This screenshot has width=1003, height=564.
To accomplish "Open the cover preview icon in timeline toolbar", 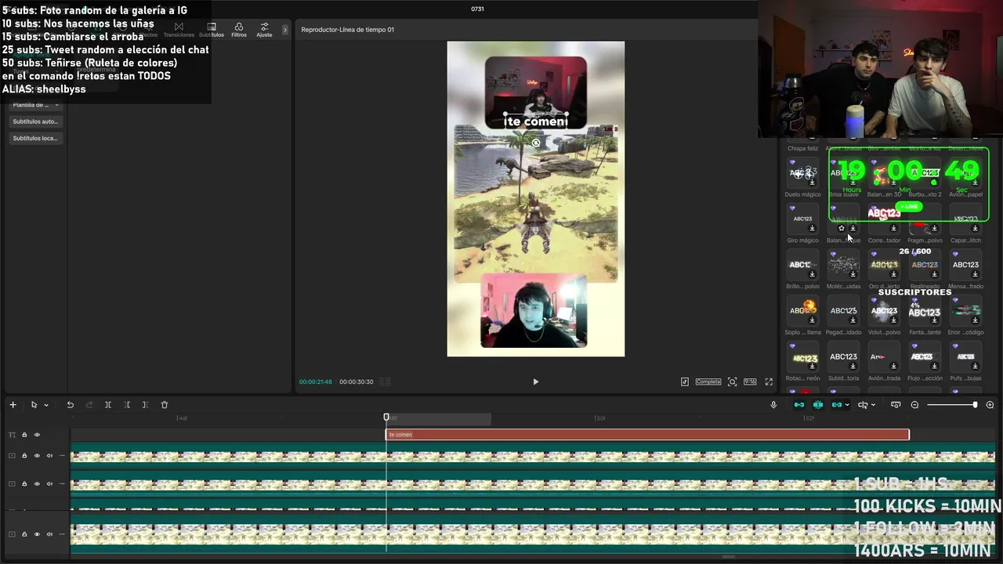I will click(896, 405).
